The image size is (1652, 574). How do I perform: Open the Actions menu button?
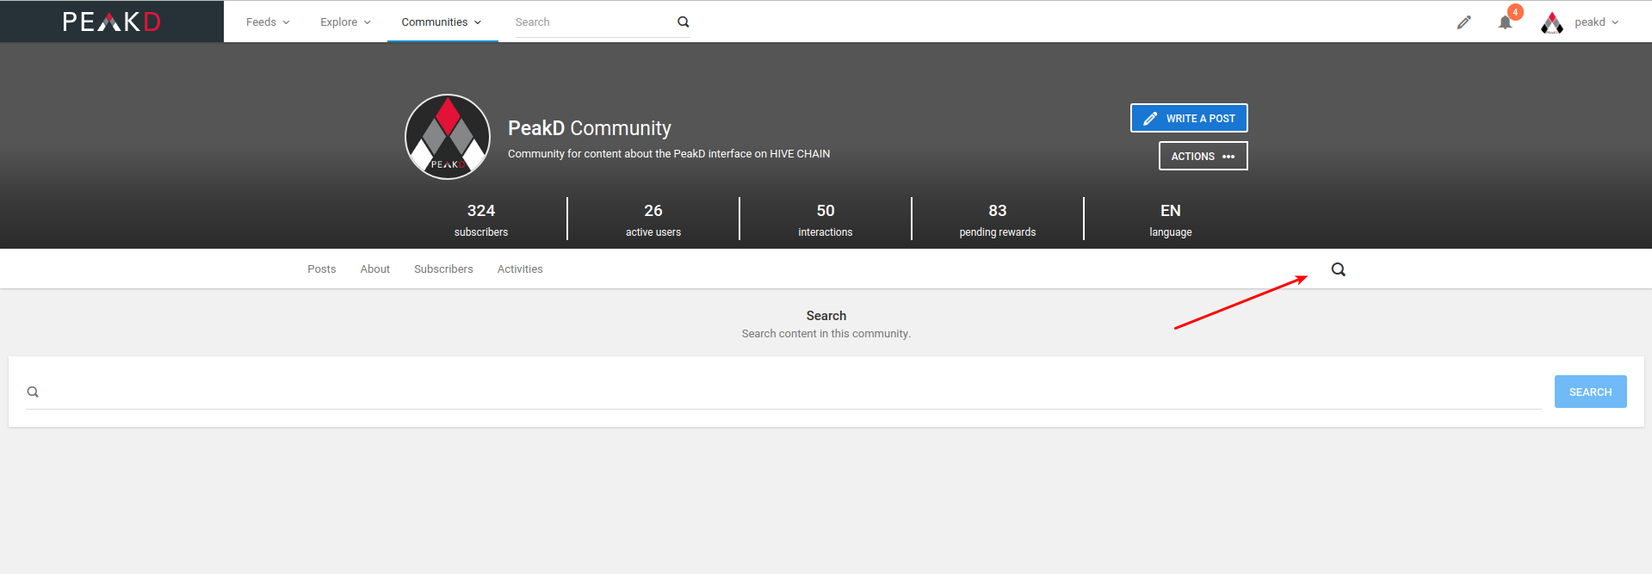(x=1203, y=156)
